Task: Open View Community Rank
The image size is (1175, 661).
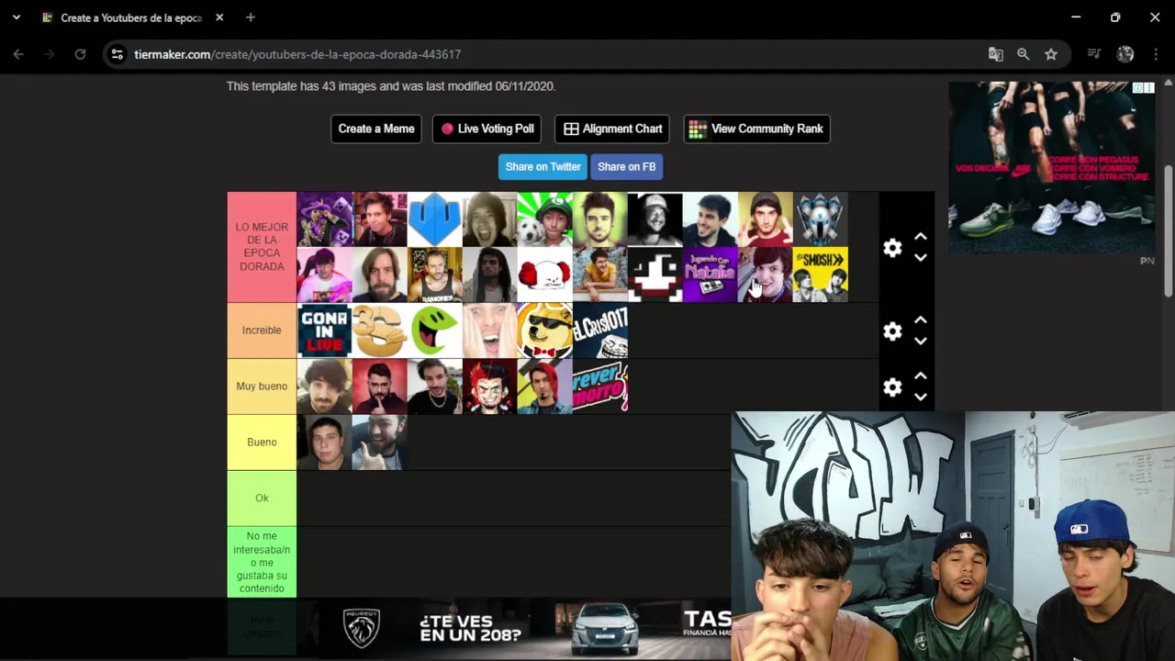Action: 757,129
